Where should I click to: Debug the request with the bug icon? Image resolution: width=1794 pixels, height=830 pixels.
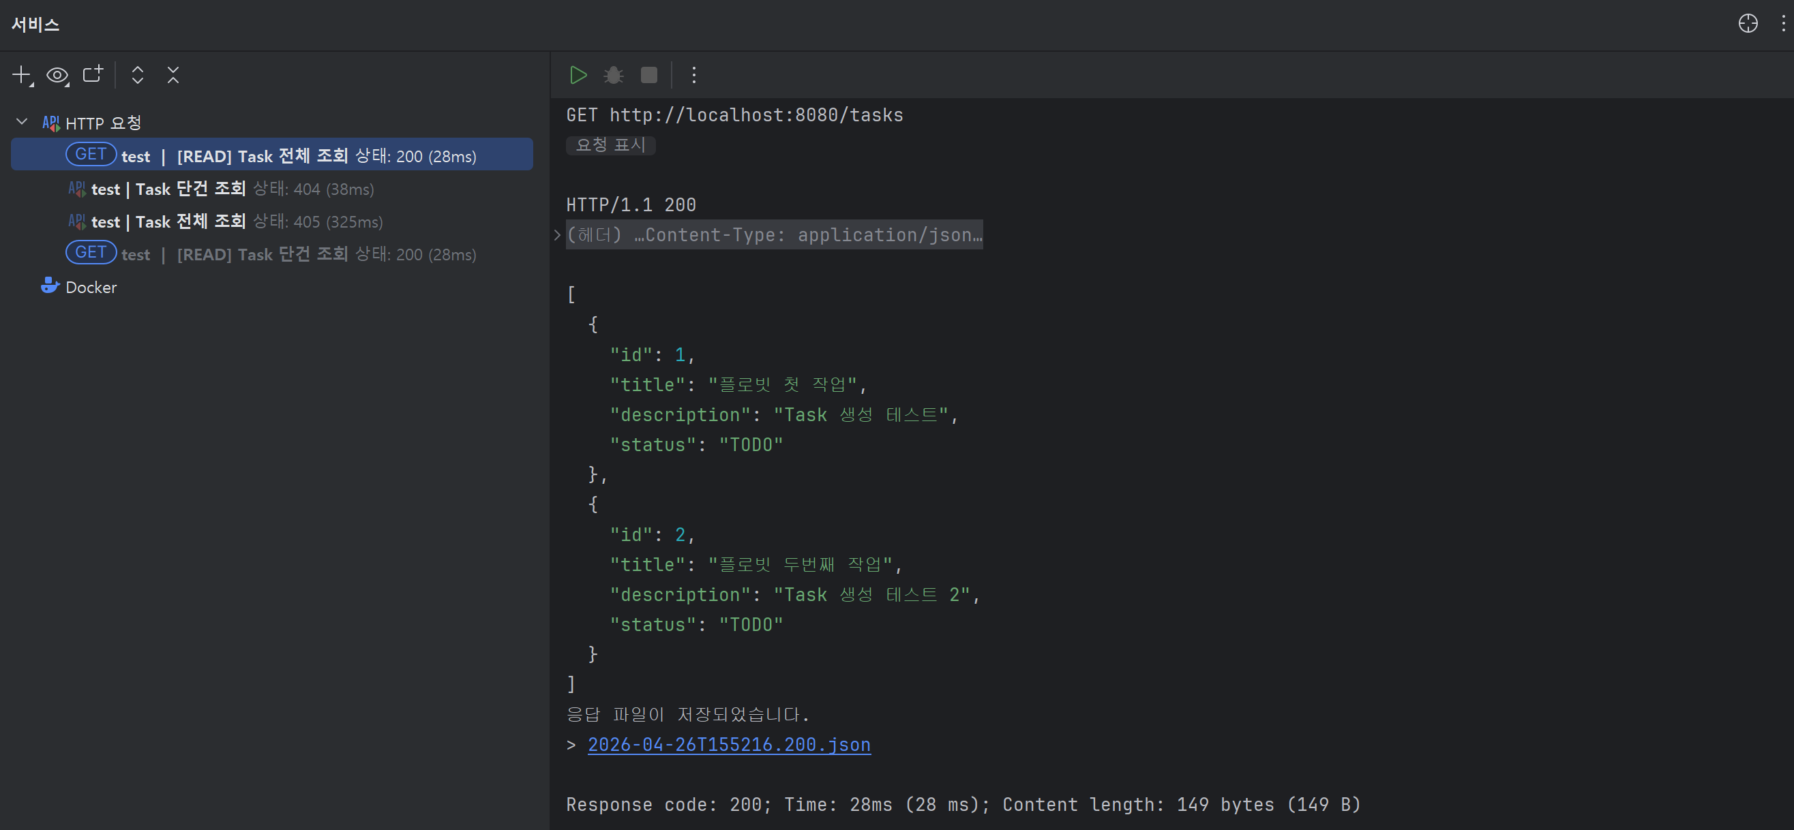tap(614, 75)
